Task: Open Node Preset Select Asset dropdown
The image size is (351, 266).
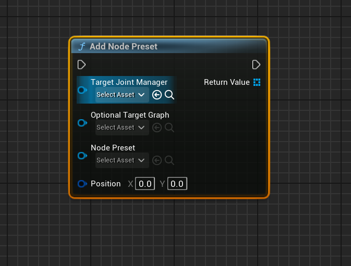Action: point(122,160)
